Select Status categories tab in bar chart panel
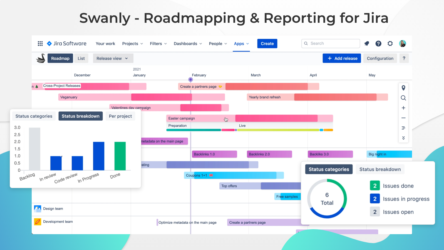The height and width of the screenshot is (250, 444). click(34, 116)
